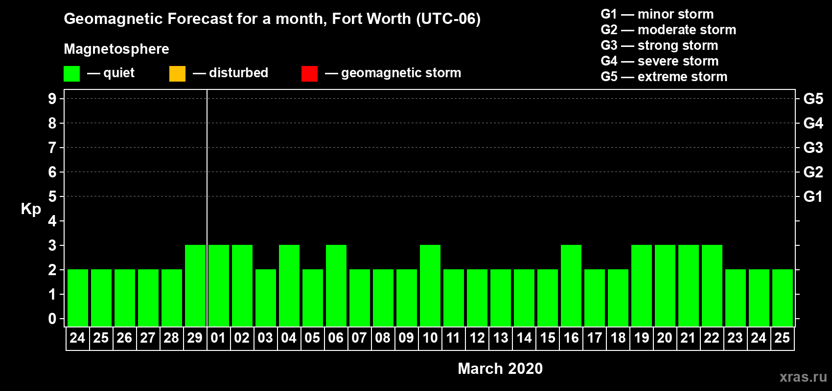The height and width of the screenshot is (391, 832).
Task: Click the Kp axis title
Action: pos(31,209)
